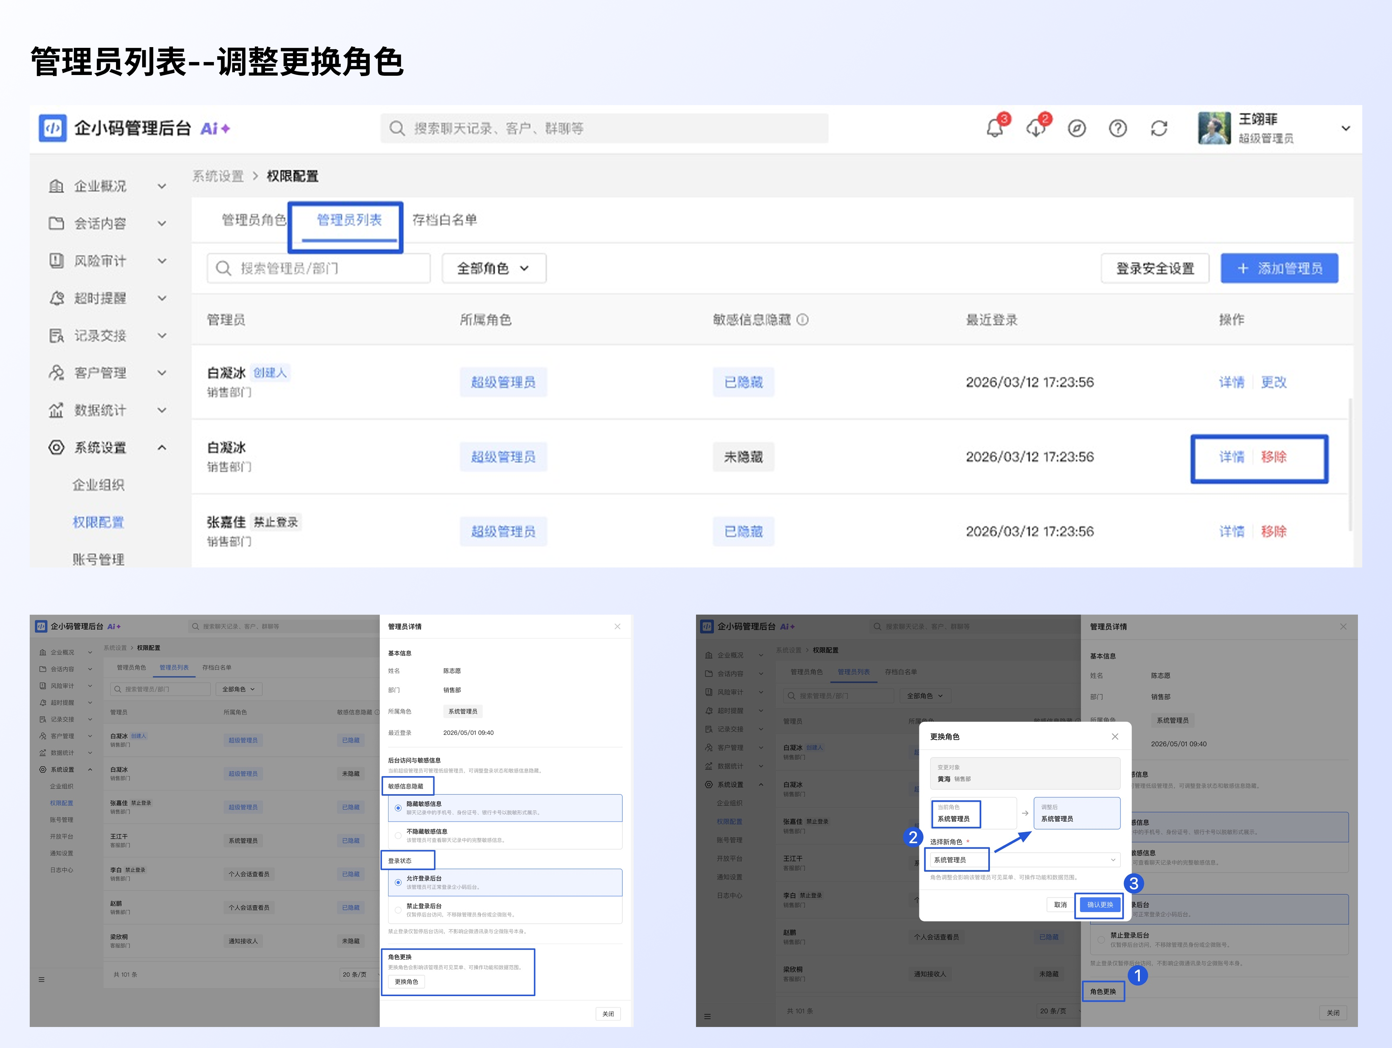The image size is (1392, 1048).
Task: Click the info icon beside 敏感信息隐藏 column header
Action: tap(802, 320)
